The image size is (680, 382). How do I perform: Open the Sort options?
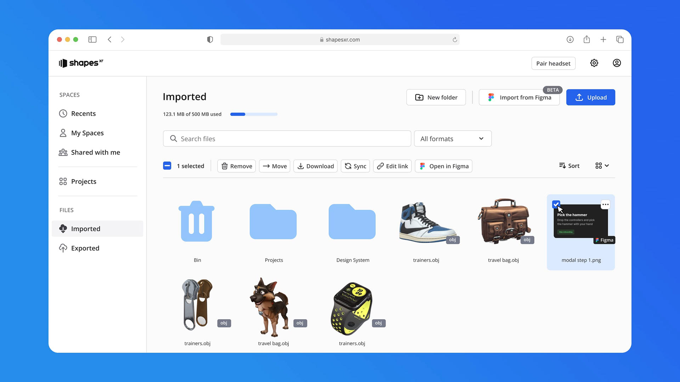click(569, 166)
